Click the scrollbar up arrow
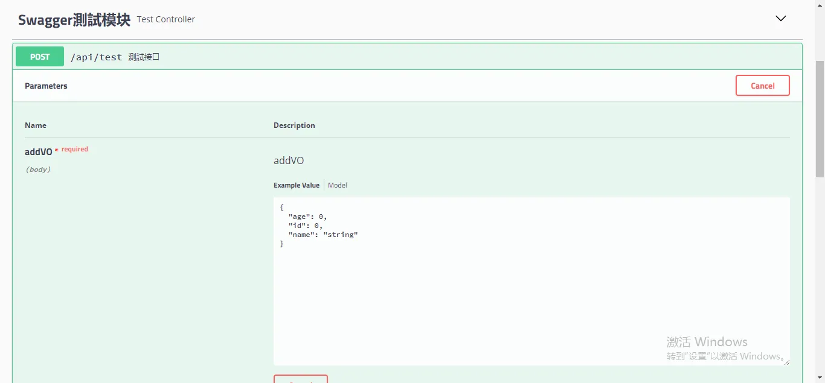Viewport: 825px width, 383px height. tap(820, 5)
